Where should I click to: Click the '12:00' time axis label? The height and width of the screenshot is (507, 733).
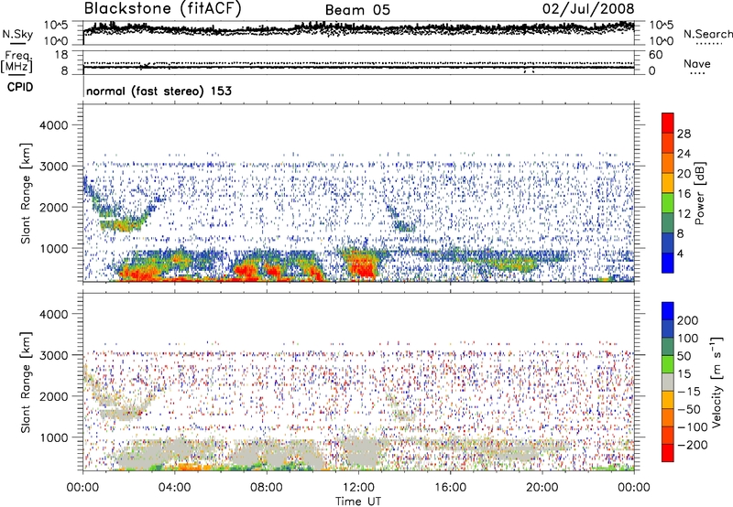tap(358, 488)
